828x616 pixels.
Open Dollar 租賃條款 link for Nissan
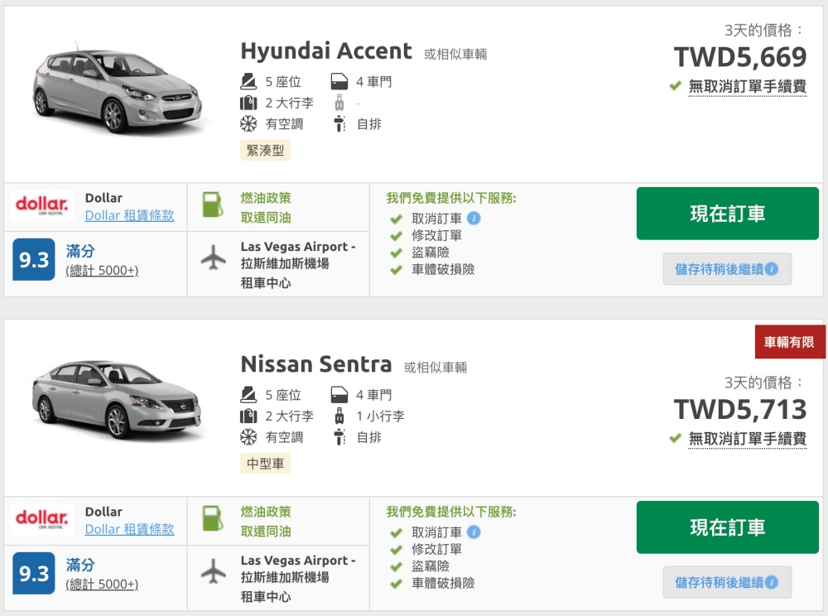pyautogui.click(x=129, y=529)
